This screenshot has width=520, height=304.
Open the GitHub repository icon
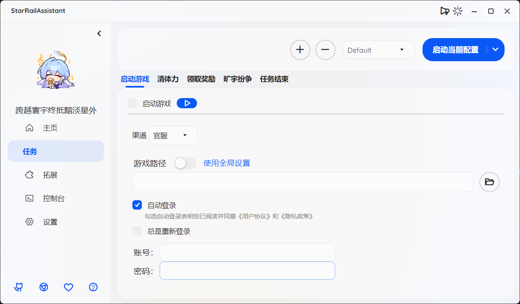pos(18,287)
